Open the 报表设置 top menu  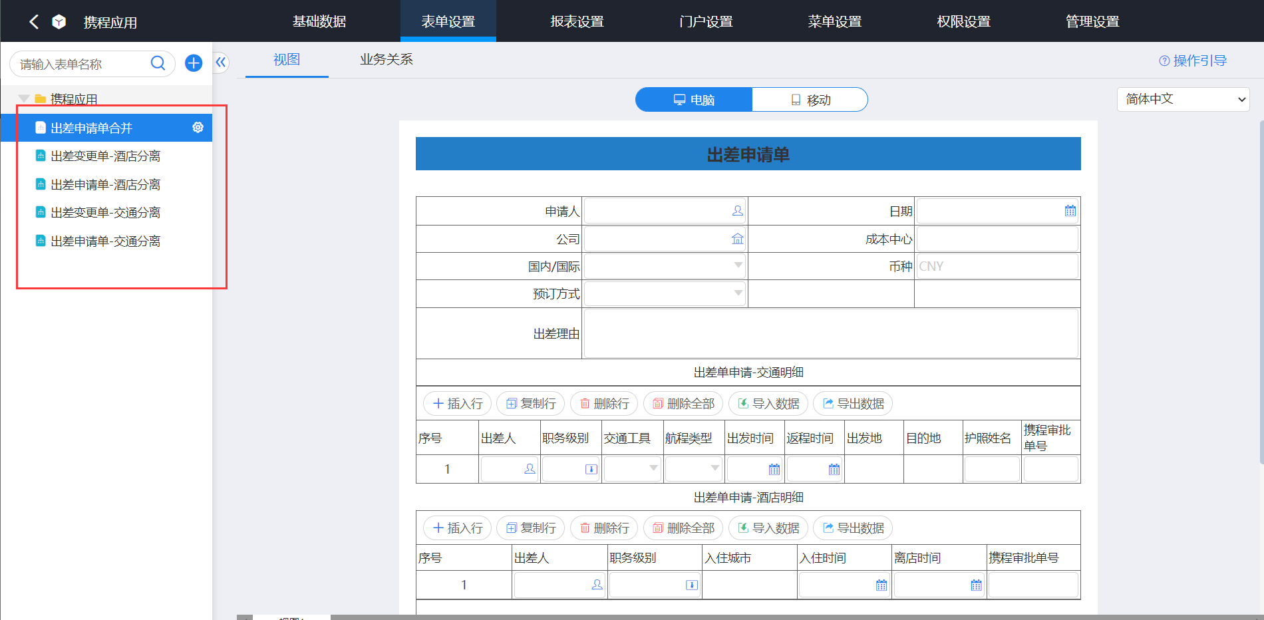pos(577,21)
